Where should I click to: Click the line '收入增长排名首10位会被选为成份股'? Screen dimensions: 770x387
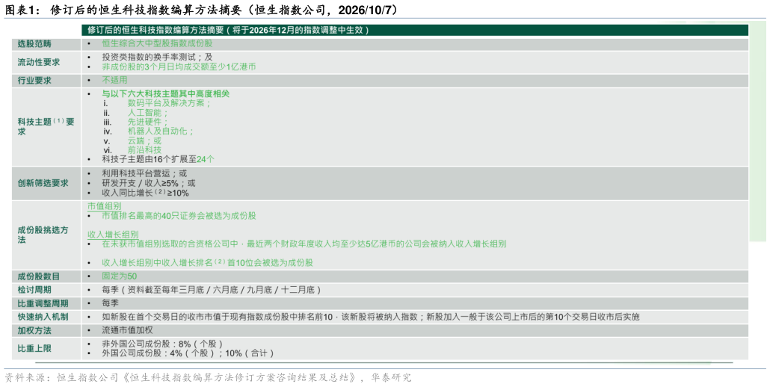click(207, 262)
